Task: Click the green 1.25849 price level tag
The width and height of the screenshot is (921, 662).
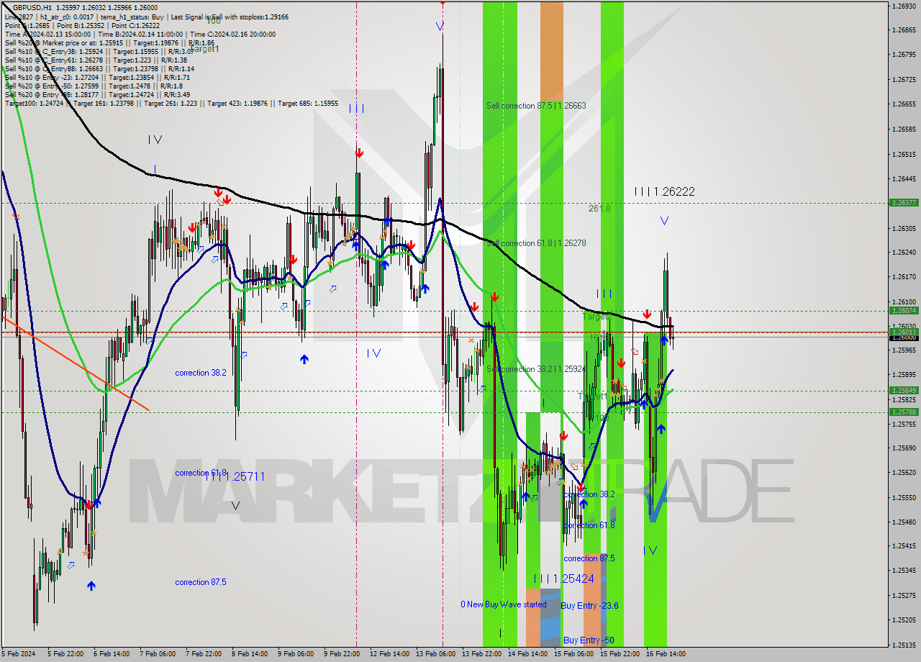Action: click(x=904, y=391)
